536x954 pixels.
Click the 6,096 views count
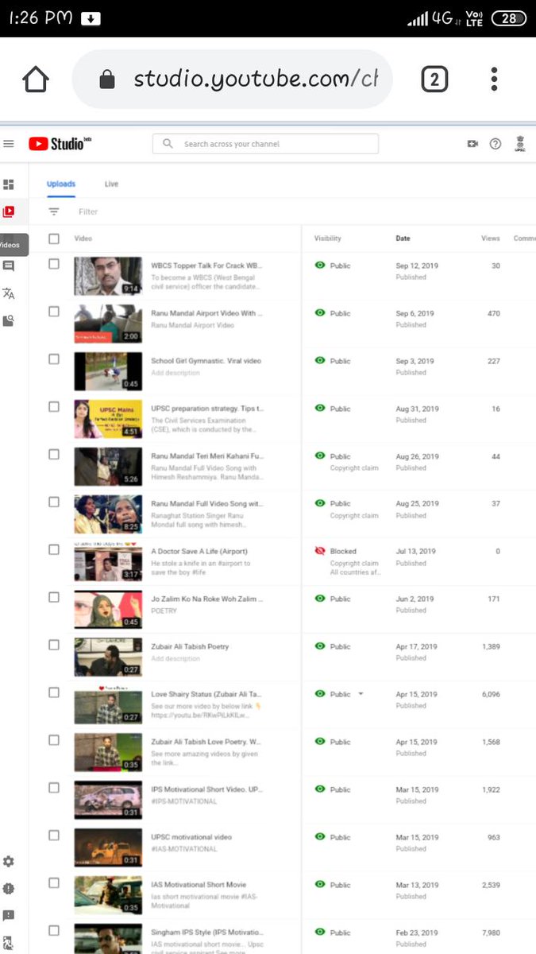[x=490, y=694]
